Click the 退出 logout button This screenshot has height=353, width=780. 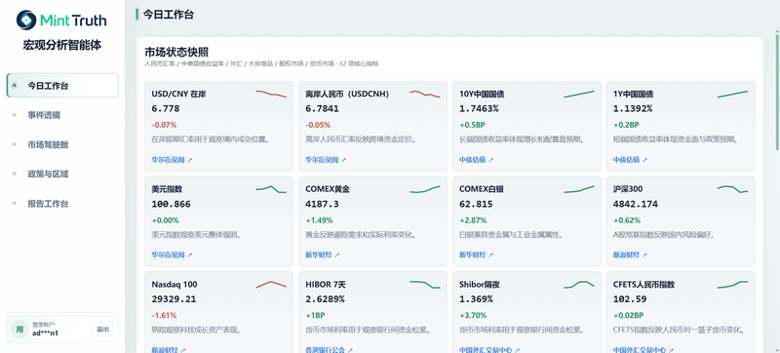coord(103,330)
